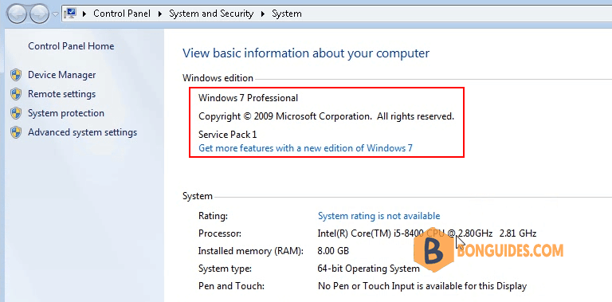Open the recent pages dropdown arrow
This screenshot has width=612, height=302.
pyautogui.click(x=55, y=14)
